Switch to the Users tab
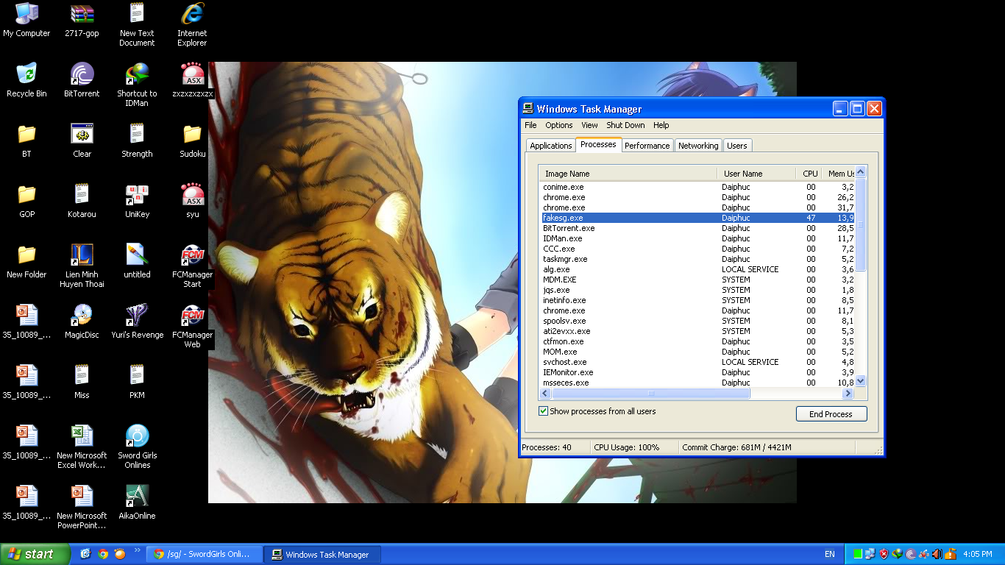Viewport: 1005px width, 565px height. [x=737, y=146]
